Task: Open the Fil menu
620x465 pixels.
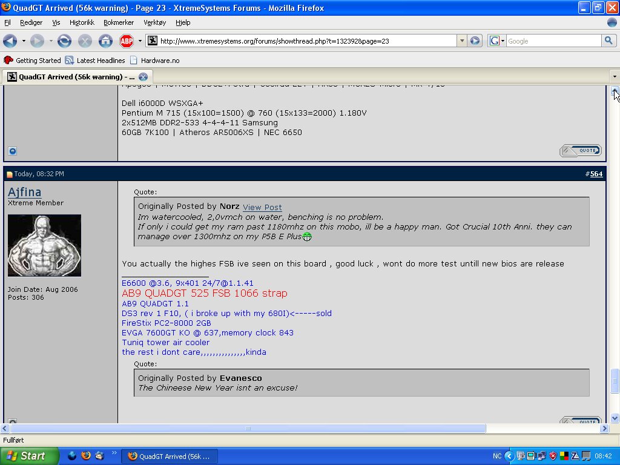Action: (x=7, y=22)
